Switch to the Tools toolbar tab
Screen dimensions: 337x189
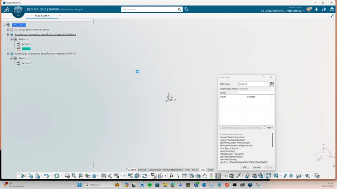coord(203,170)
